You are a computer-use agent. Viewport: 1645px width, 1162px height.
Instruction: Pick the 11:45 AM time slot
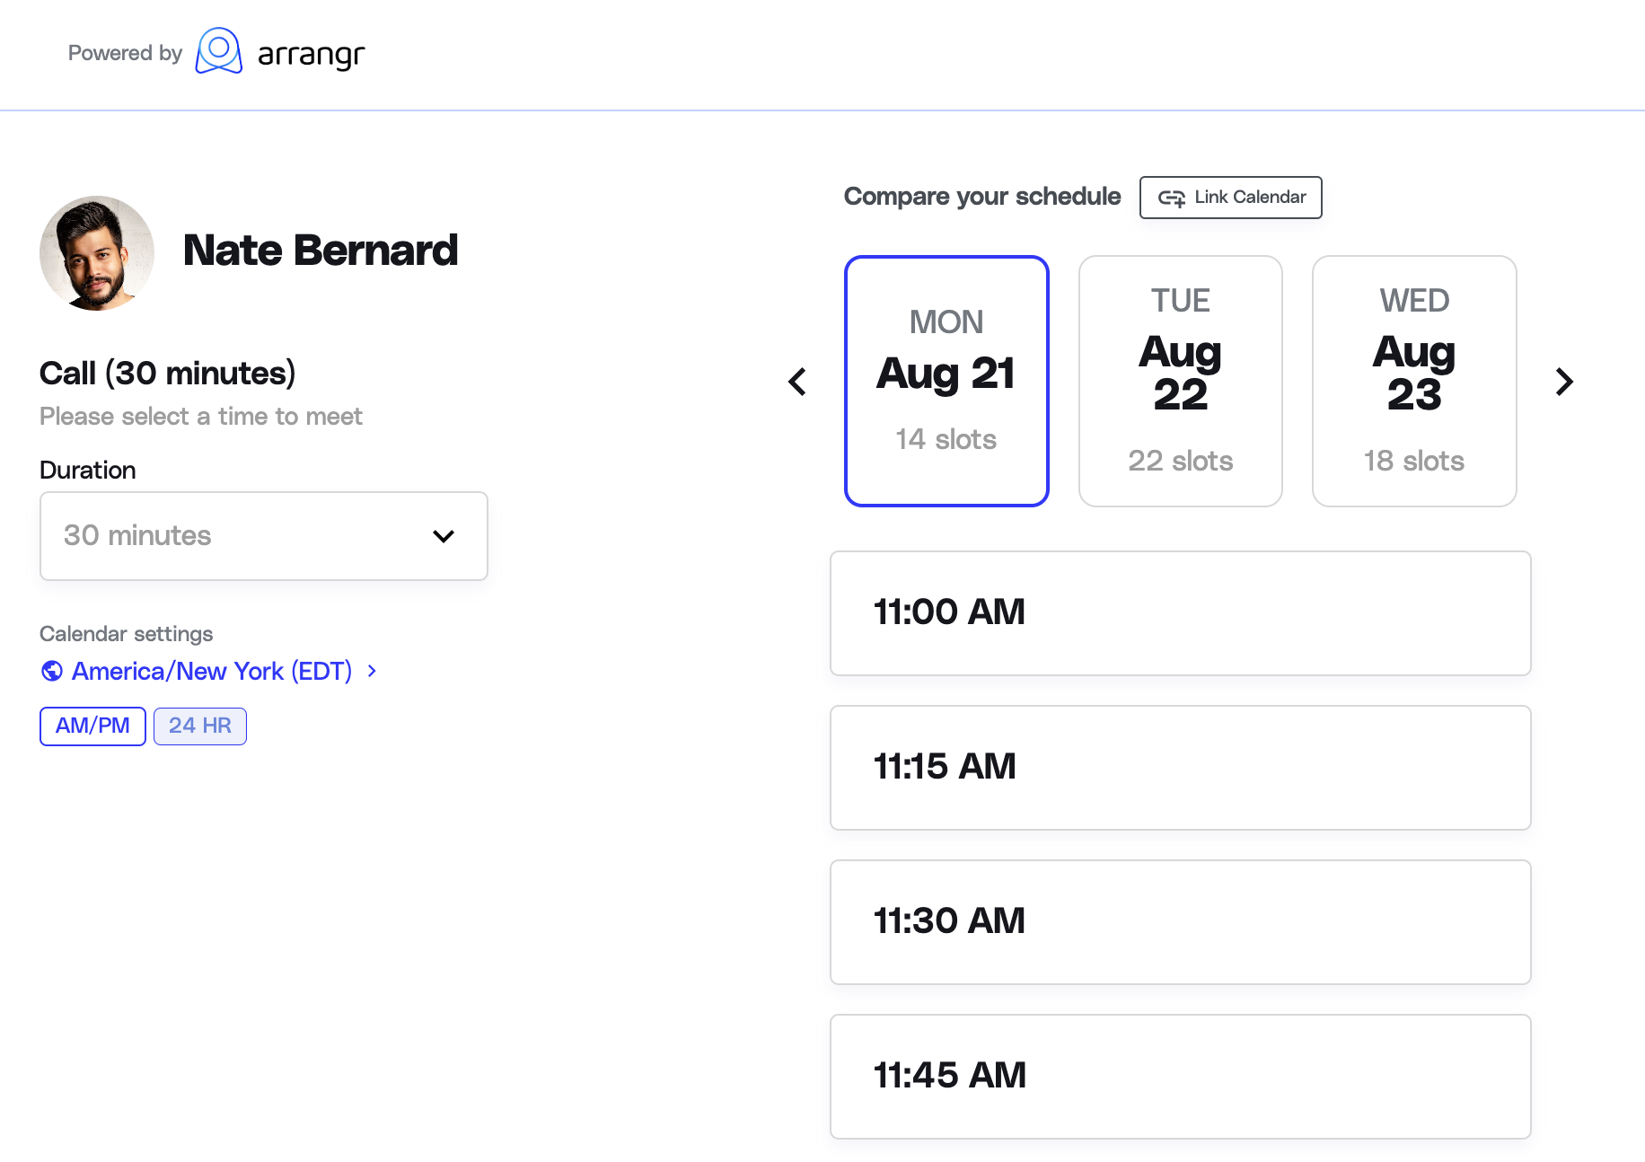[1181, 1077]
